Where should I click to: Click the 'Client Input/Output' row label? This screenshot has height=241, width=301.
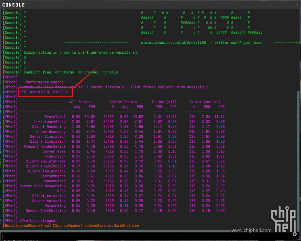[46, 166]
